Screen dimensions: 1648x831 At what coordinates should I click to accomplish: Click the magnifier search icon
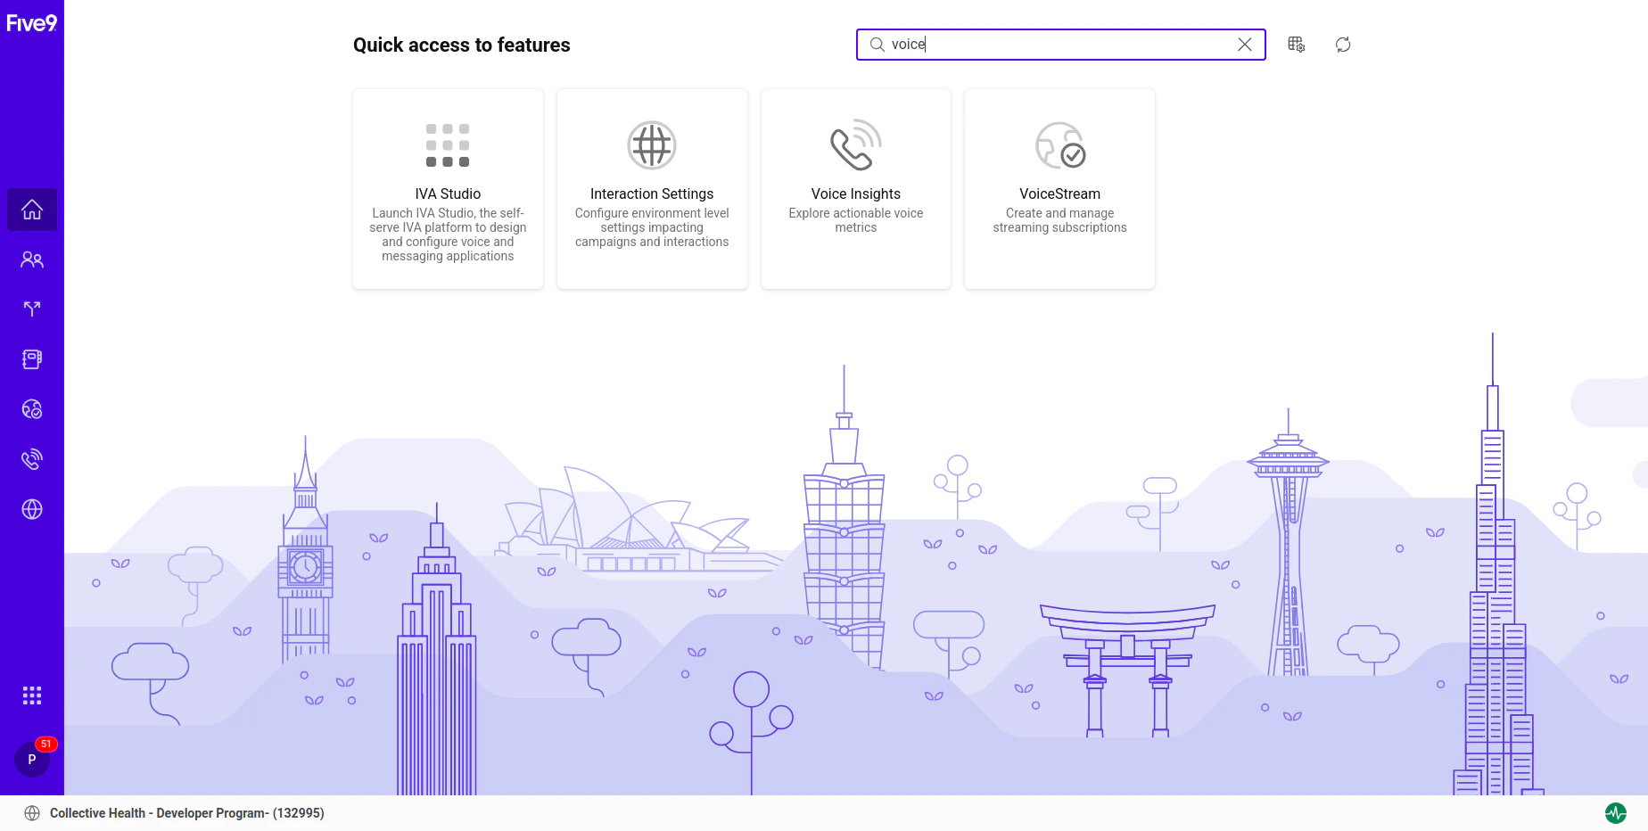[x=878, y=45]
